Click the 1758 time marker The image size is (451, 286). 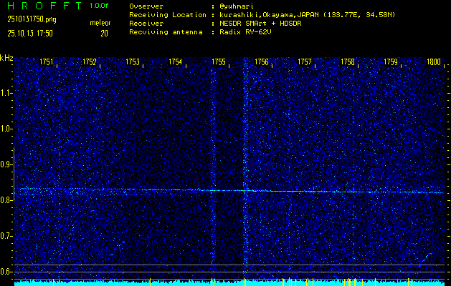(348, 61)
